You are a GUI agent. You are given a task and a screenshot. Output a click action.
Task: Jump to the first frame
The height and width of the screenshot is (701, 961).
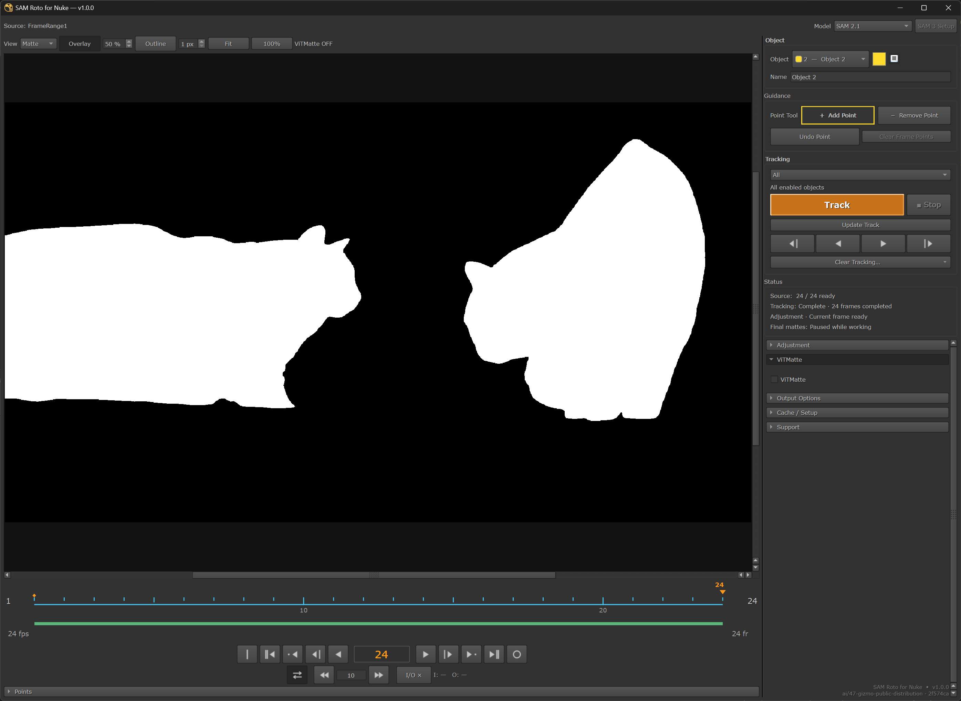pyautogui.click(x=270, y=654)
